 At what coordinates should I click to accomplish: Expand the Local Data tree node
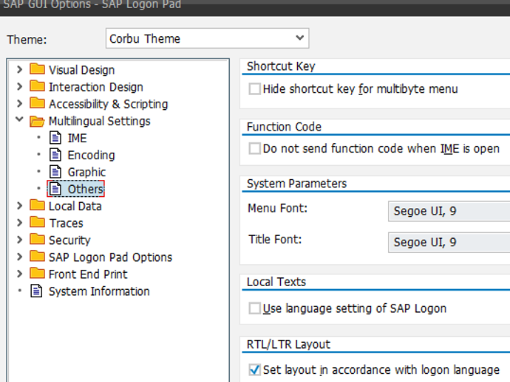(19, 206)
